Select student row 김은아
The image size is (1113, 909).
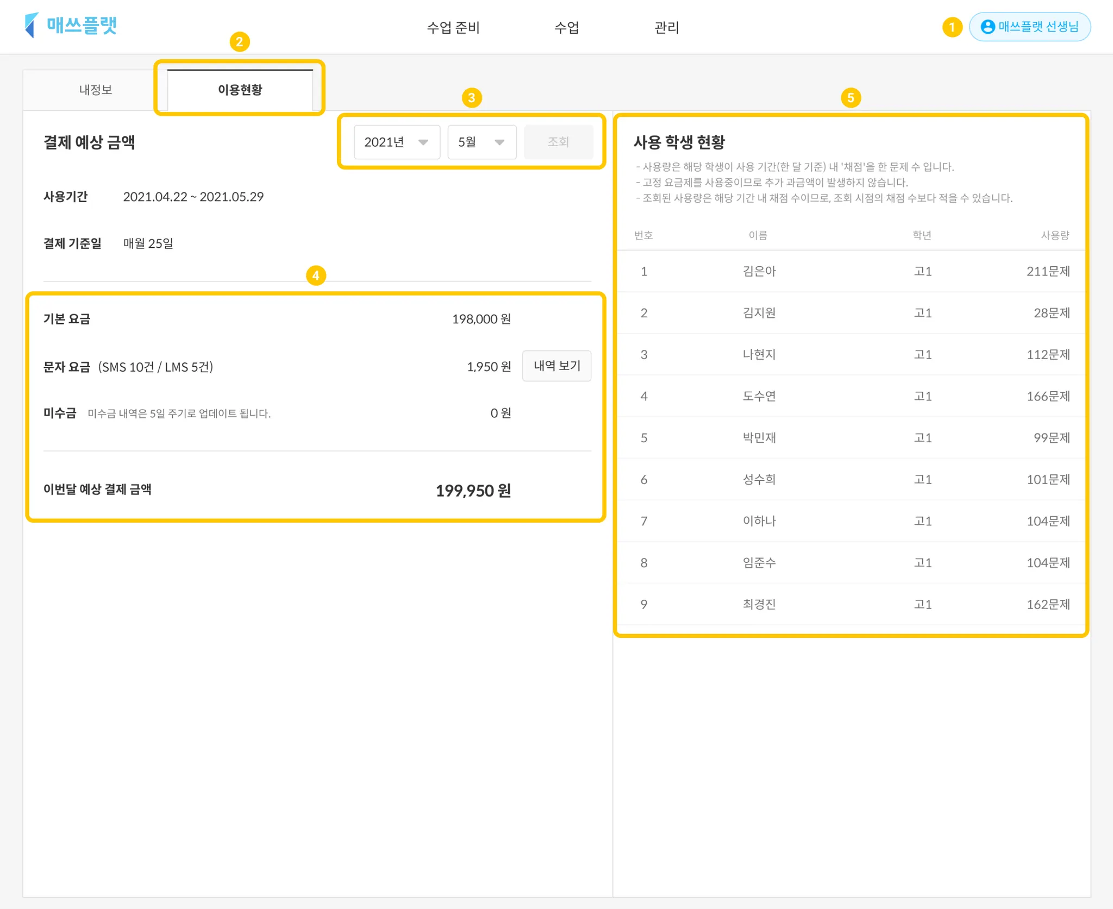tap(759, 271)
